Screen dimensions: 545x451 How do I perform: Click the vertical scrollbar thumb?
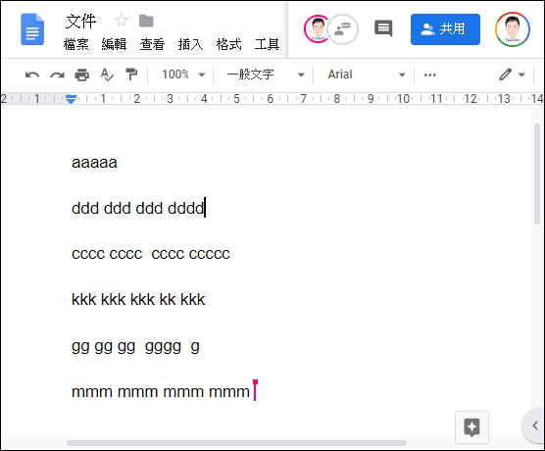537,174
